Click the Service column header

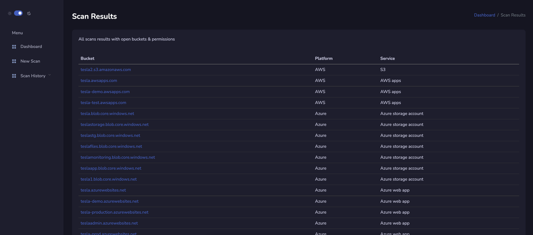388,58
